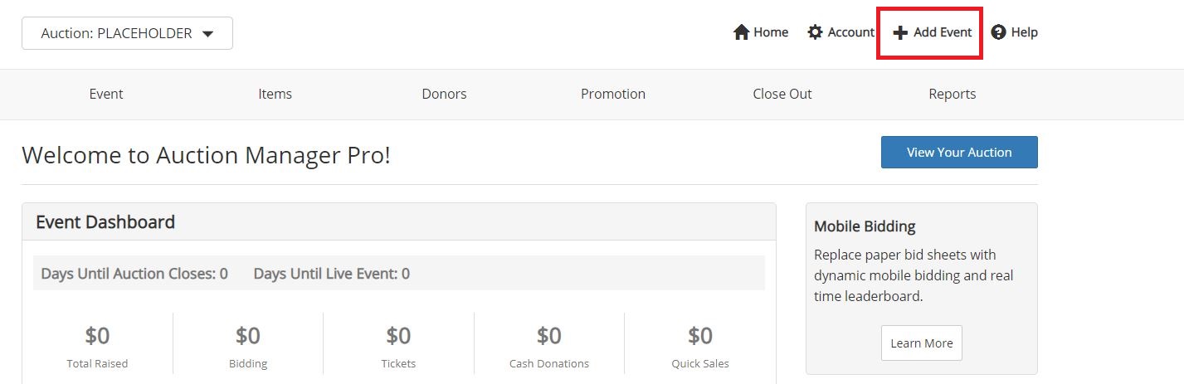Click the View Your Auction button

coord(959,152)
